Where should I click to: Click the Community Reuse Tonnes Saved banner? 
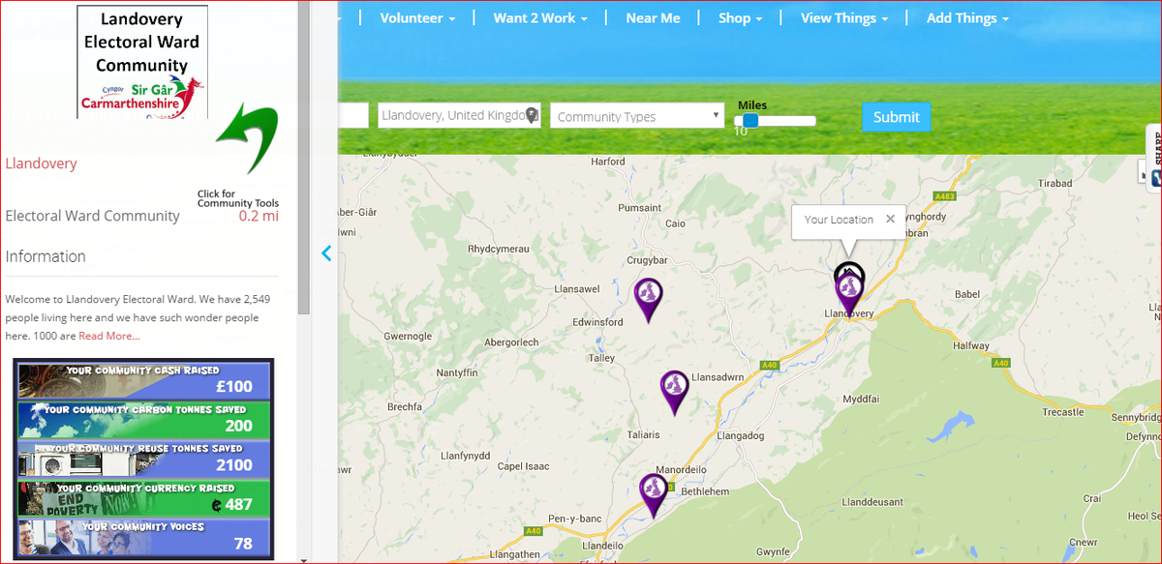tap(143, 459)
